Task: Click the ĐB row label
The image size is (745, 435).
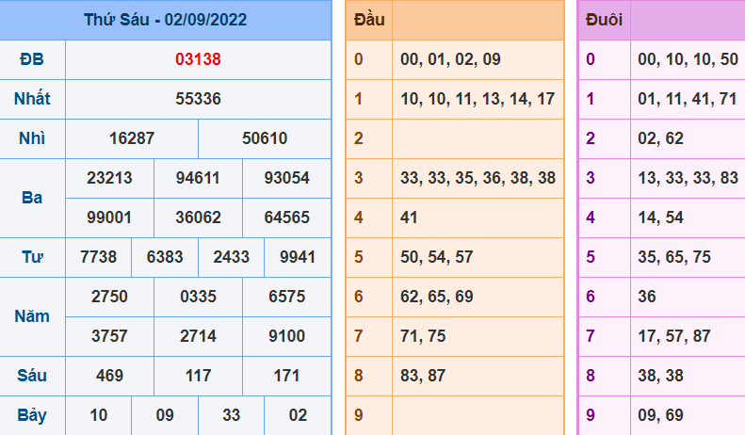Action: [x=32, y=59]
